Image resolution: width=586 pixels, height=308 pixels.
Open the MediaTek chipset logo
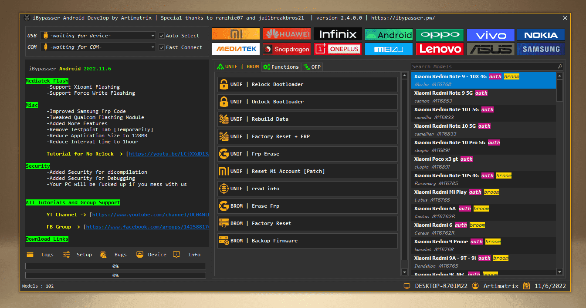point(236,49)
